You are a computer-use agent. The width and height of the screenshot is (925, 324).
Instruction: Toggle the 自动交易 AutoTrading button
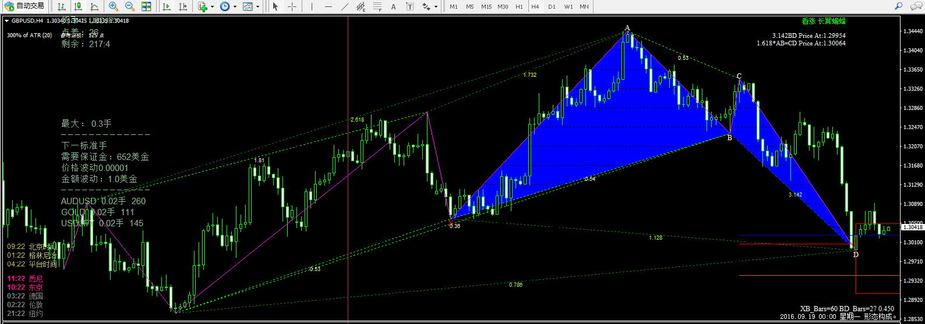pos(24,6)
